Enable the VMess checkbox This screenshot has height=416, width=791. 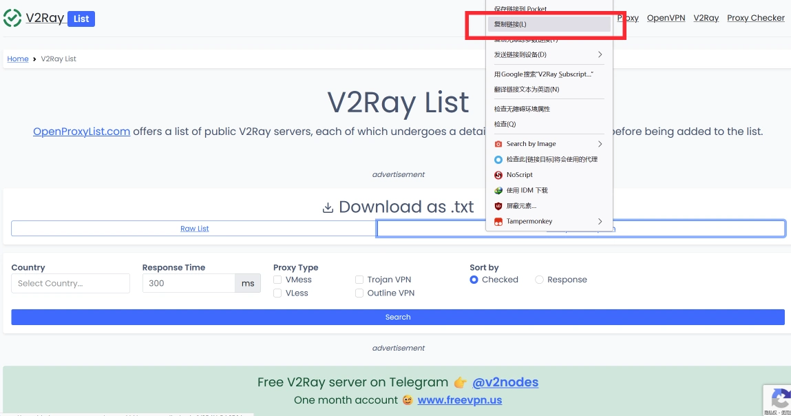click(277, 280)
